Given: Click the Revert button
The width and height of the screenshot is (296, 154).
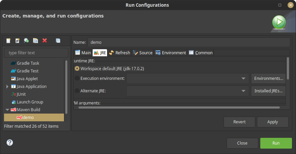Looking at the screenshot, I should (x=239, y=122).
